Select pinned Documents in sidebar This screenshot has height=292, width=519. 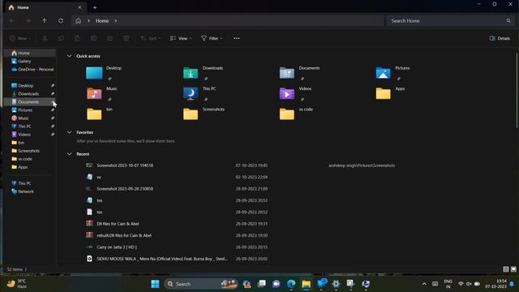[x=30, y=102]
